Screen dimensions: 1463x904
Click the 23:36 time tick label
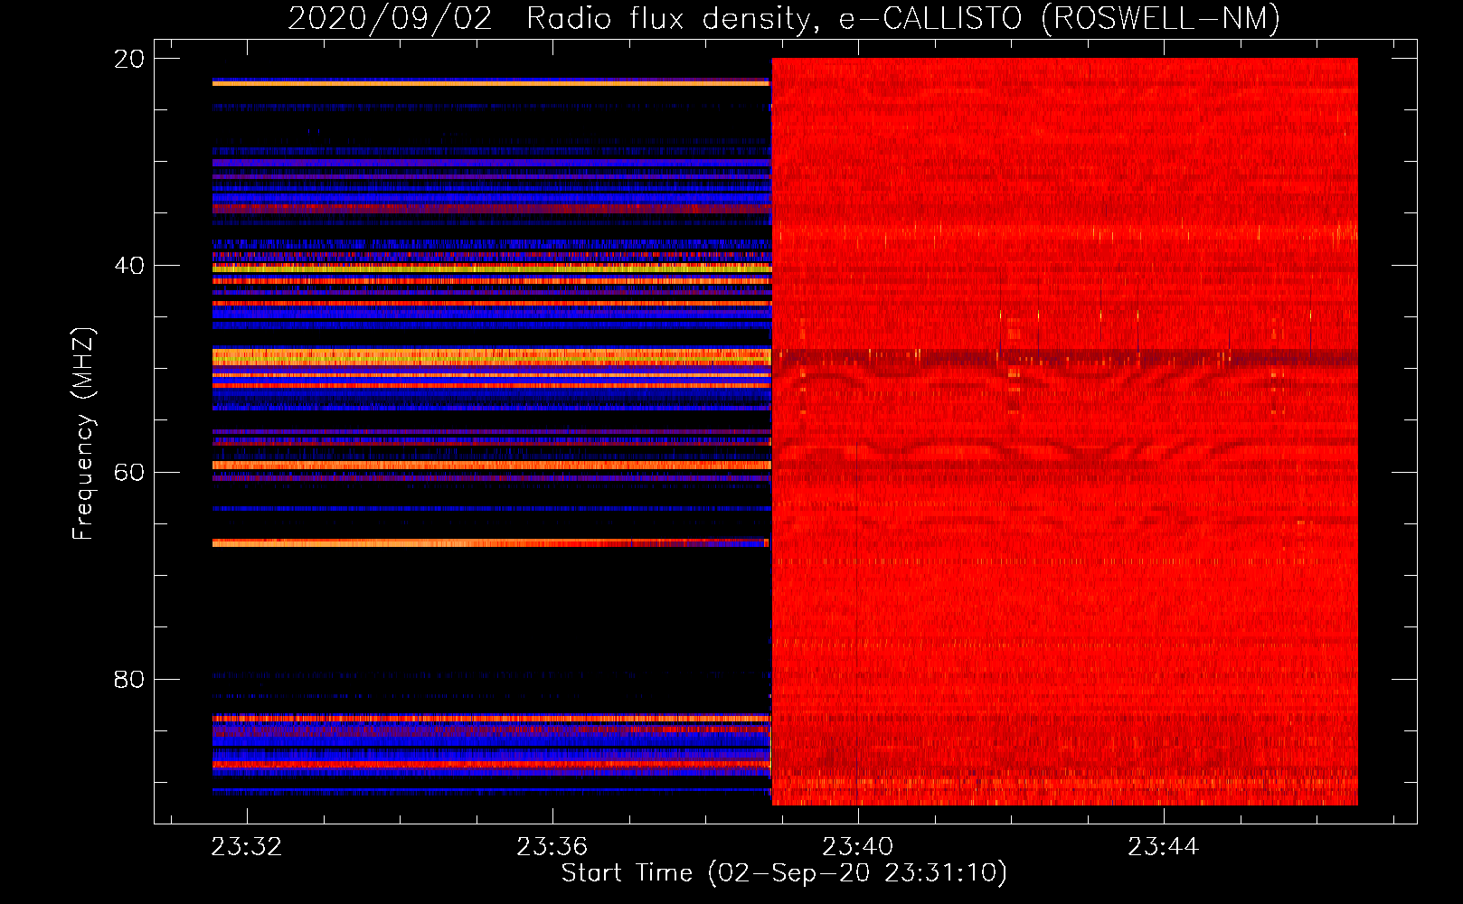click(x=552, y=847)
